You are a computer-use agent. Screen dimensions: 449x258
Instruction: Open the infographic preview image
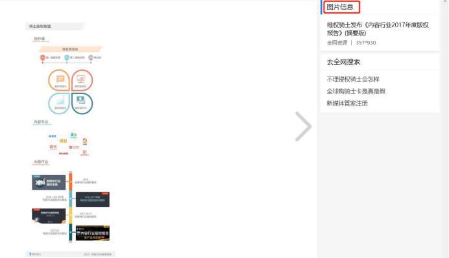pyautogui.click(x=71, y=139)
